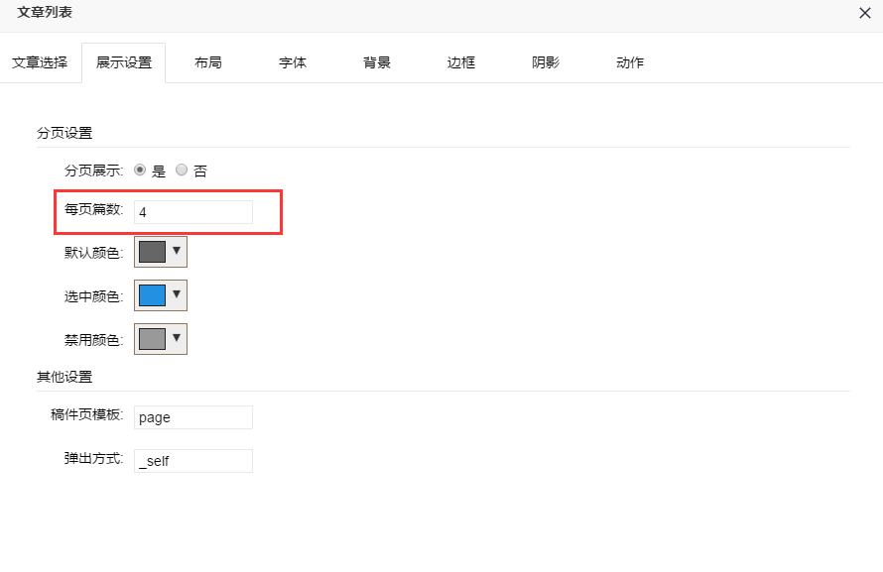Image resolution: width=883 pixels, height=572 pixels.
Task: Click the 稿件页模板 field containing page
Action: 193,417
